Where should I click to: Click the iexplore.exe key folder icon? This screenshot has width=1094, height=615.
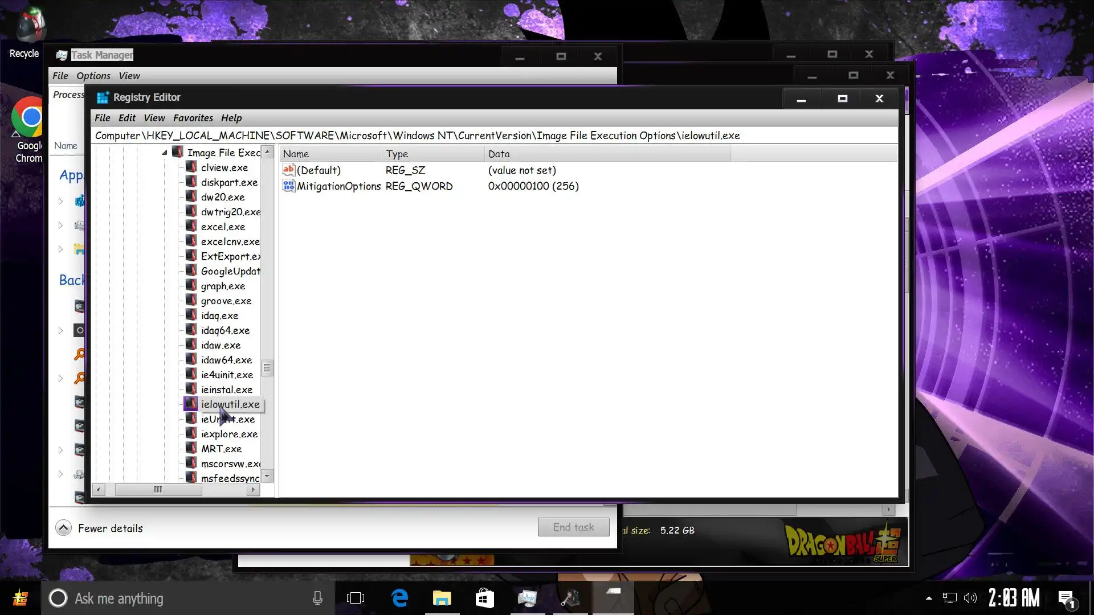click(191, 433)
